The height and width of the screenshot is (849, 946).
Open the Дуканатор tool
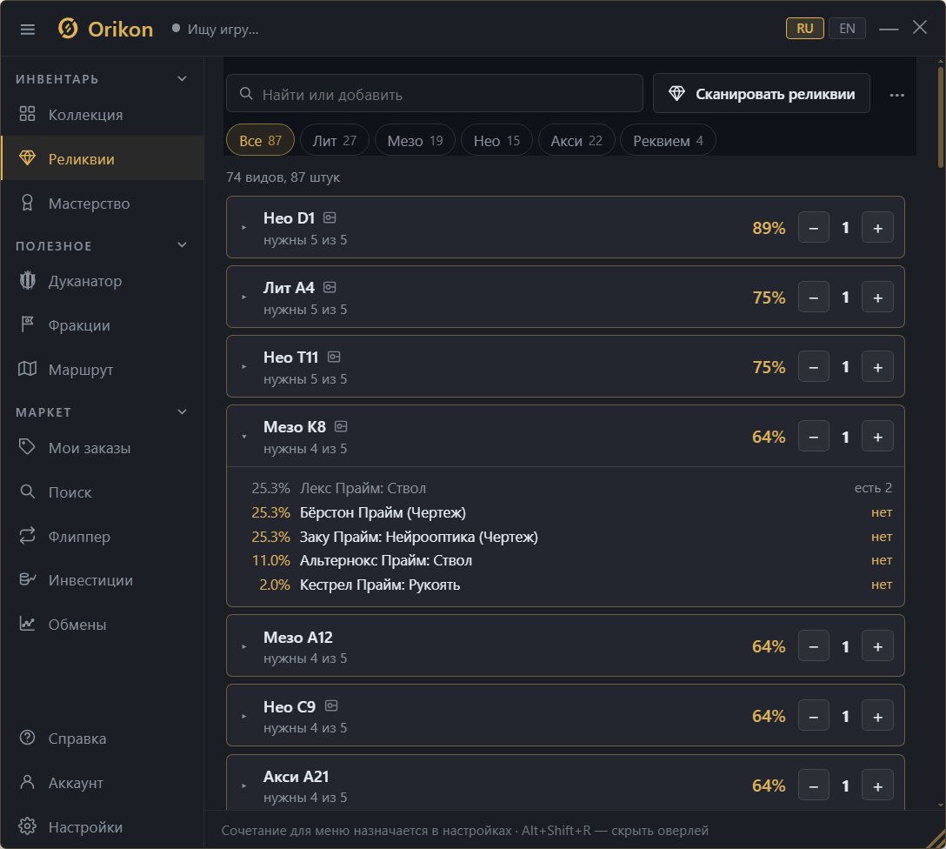[x=103, y=281]
